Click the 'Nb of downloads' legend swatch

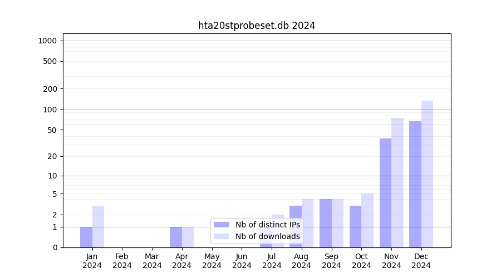coord(221,236)
